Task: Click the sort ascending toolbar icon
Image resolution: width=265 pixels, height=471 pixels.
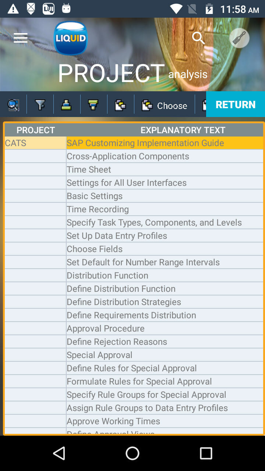Action: point(67,105)
